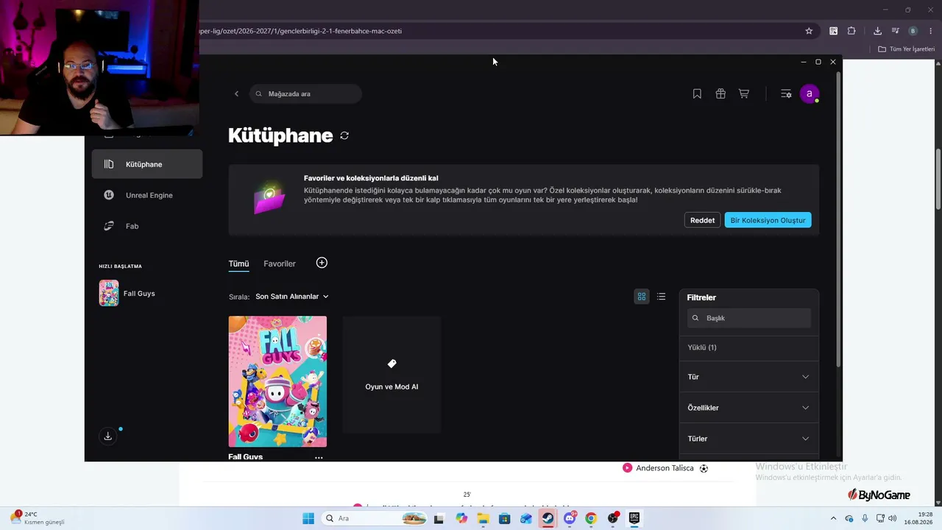Switch library to list view

pos(661,297)
